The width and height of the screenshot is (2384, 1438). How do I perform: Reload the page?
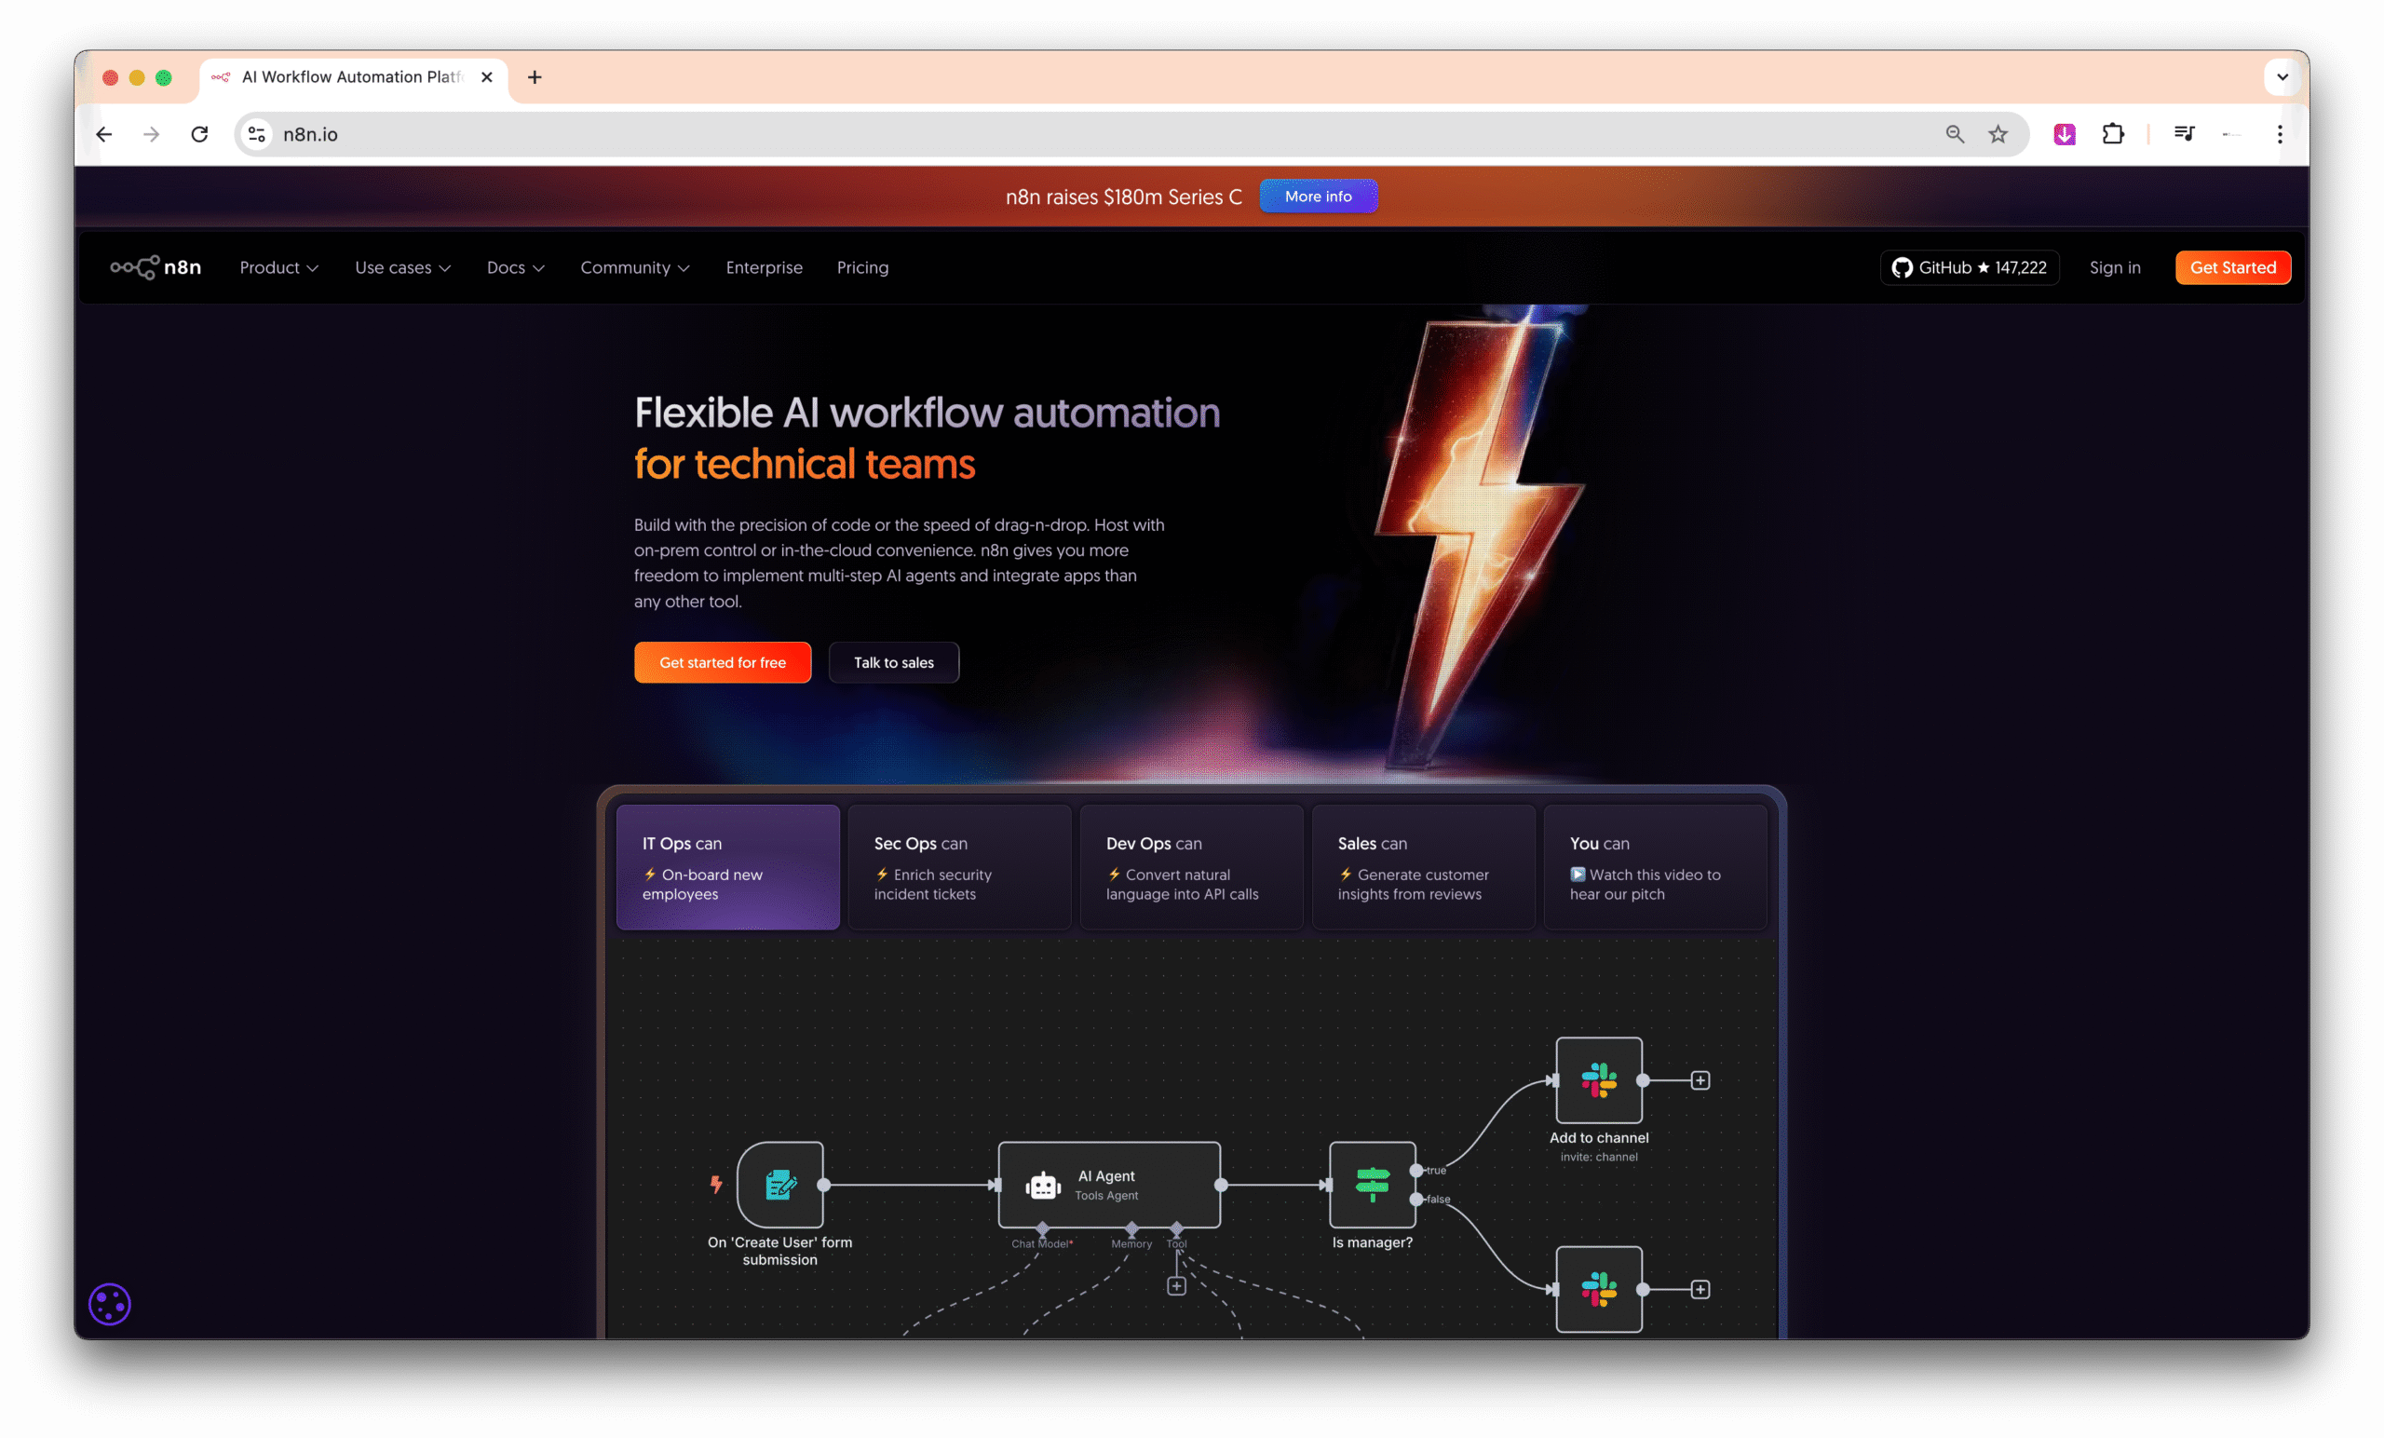click(x=199, y=134)
